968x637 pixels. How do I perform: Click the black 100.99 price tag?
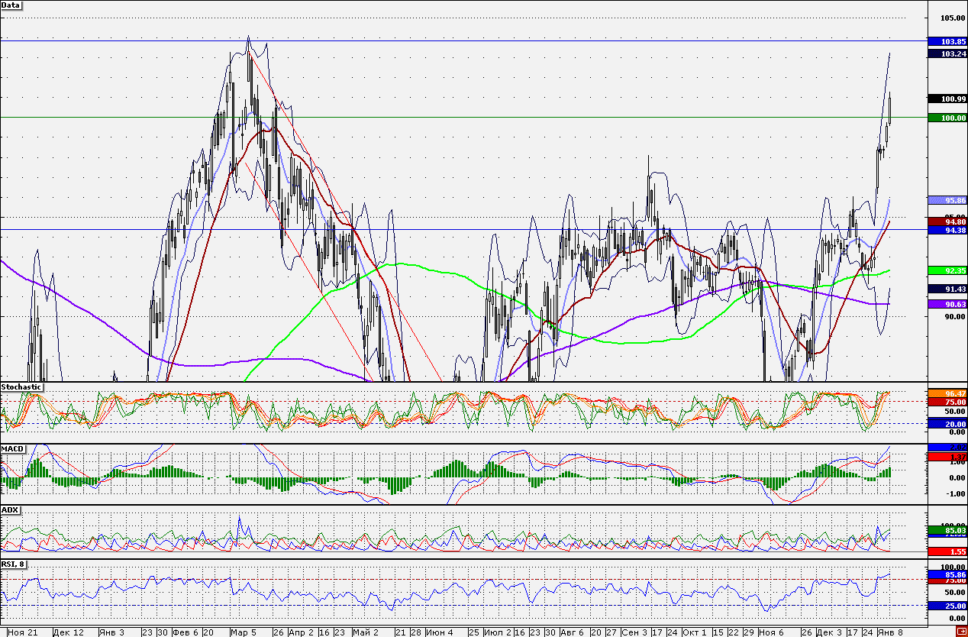pyautogui.click(x=947, y=99)
